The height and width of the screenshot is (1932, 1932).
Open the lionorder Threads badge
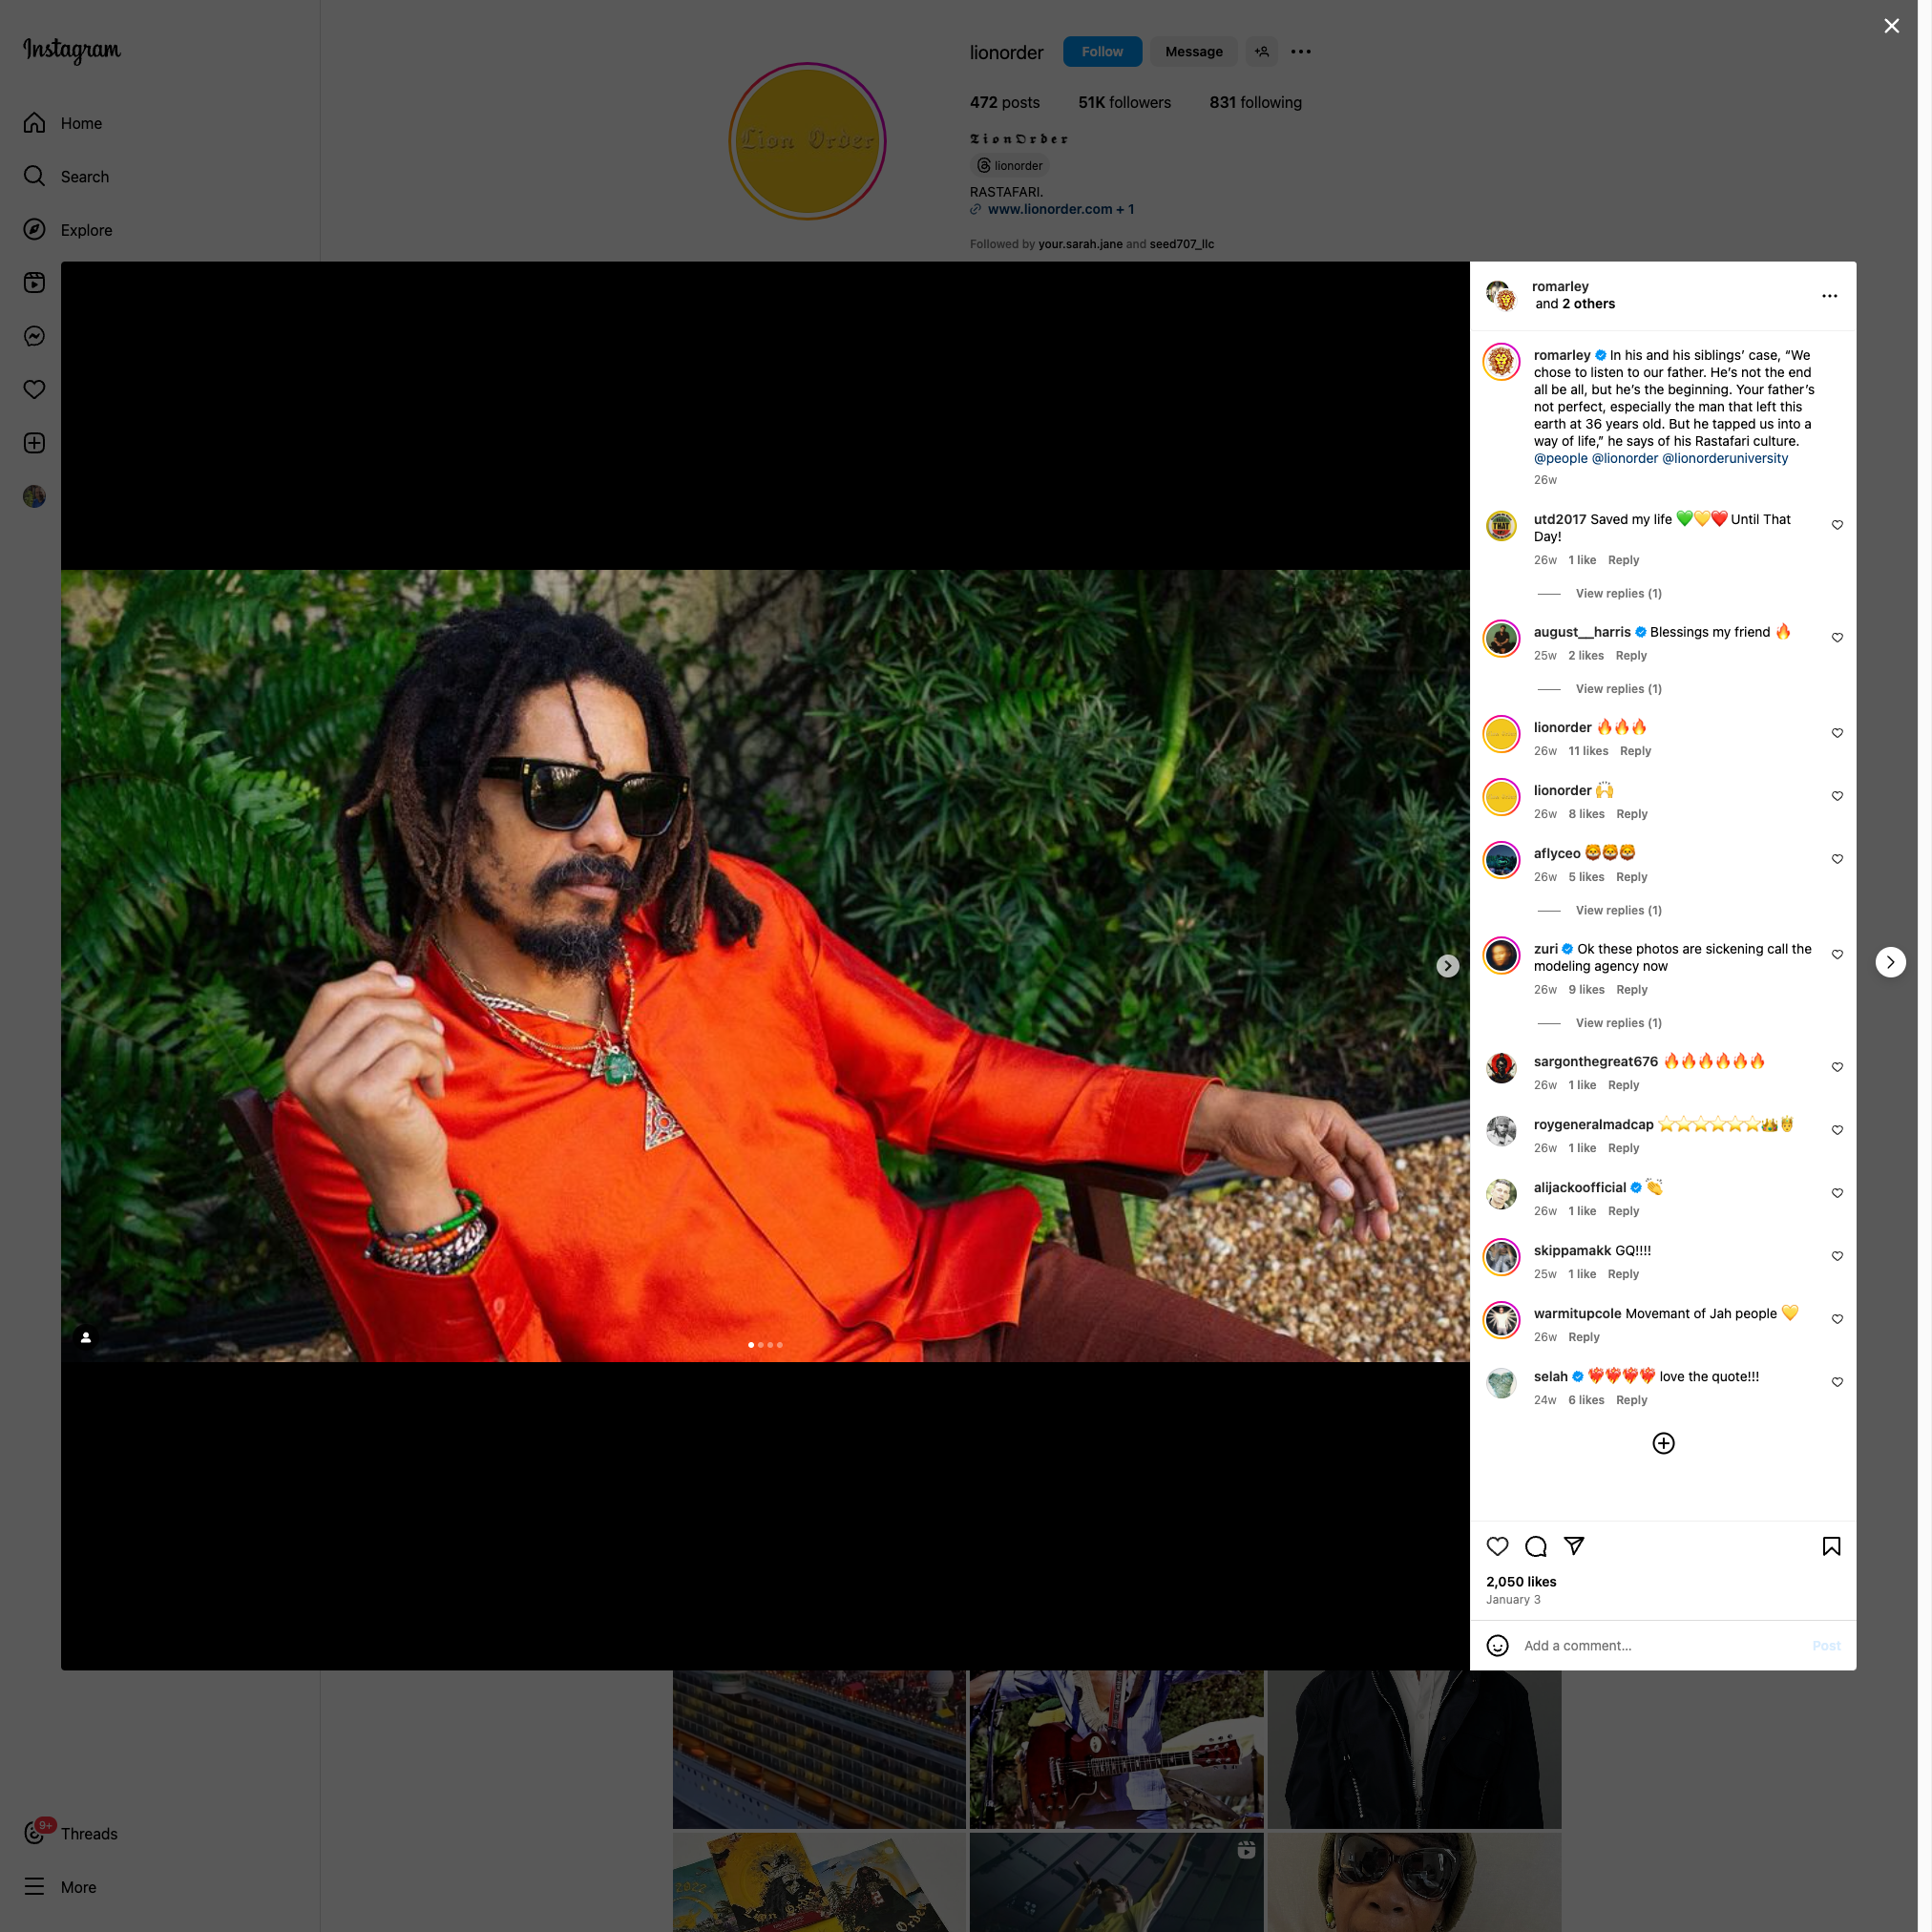(x=1010, y=166)
